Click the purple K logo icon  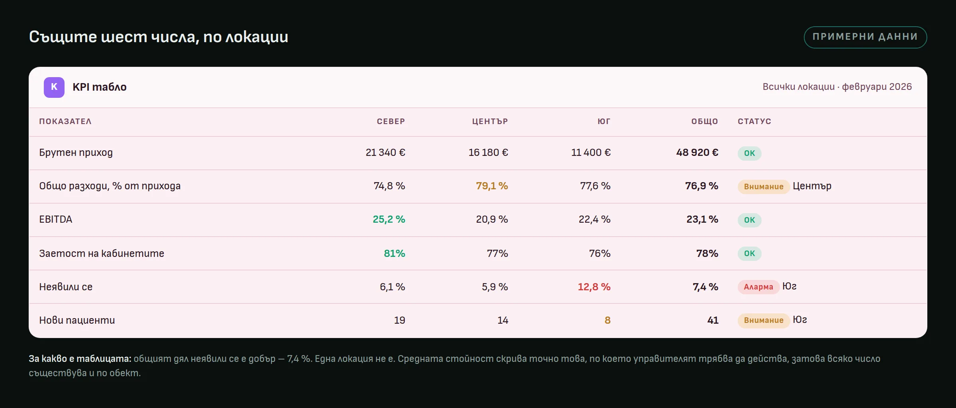click(x=54, y=87)
